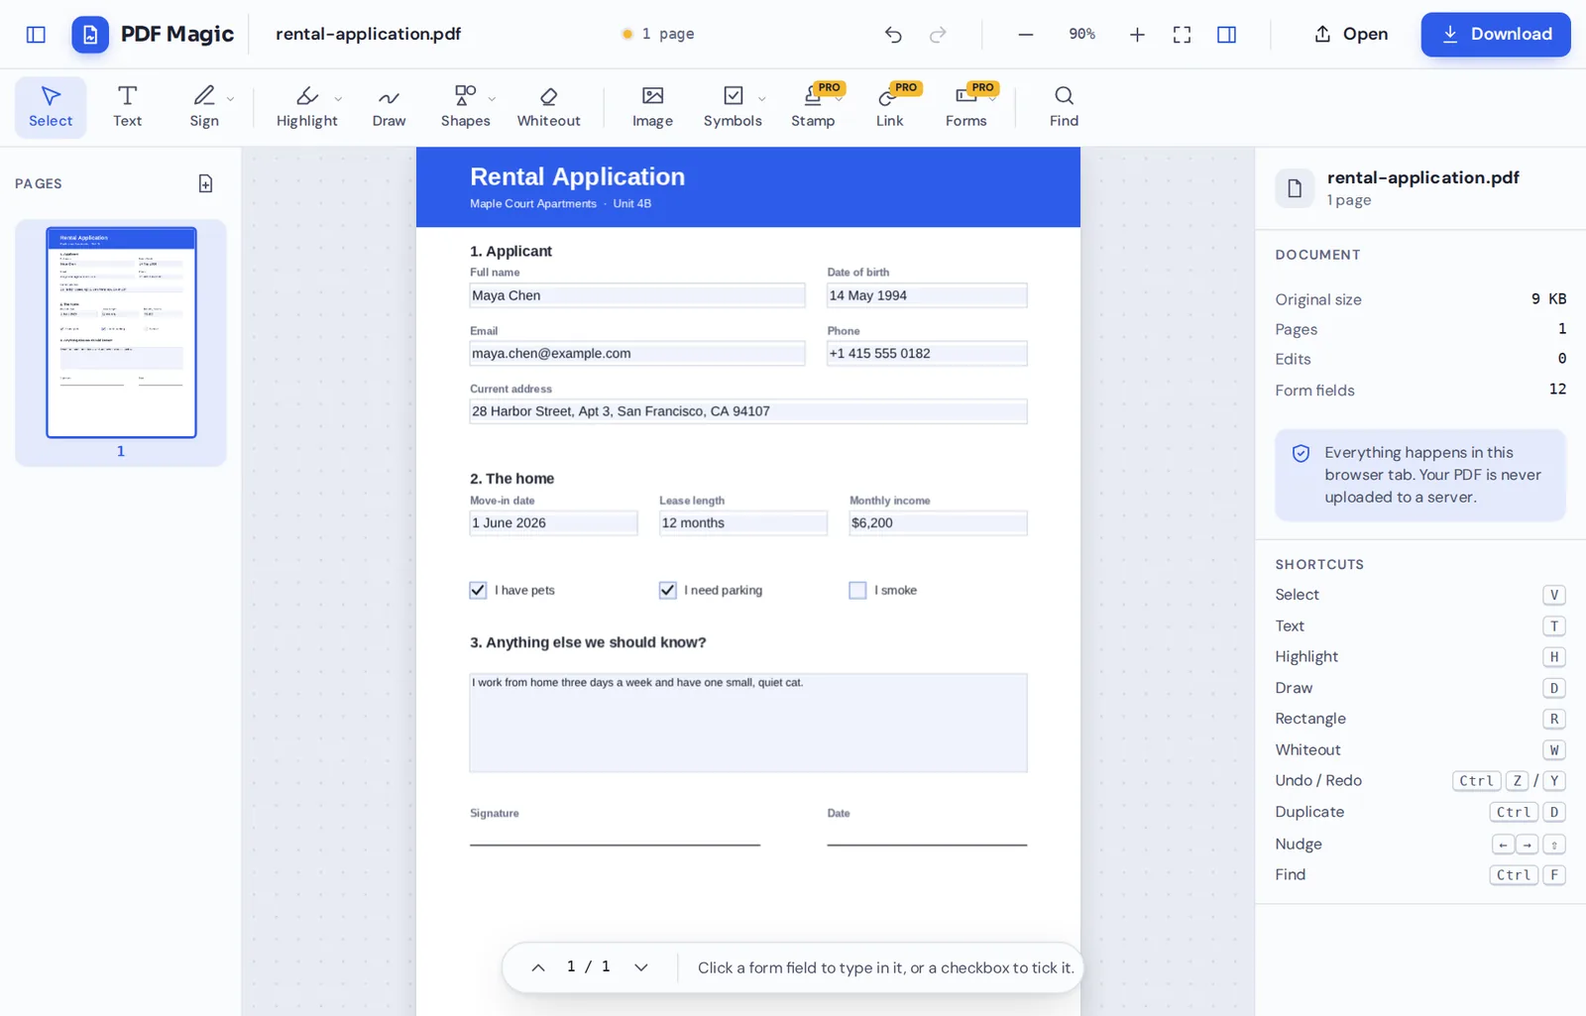Redo the last edit
This screenshot has height=1016, width=1586.
click(938, 35)
